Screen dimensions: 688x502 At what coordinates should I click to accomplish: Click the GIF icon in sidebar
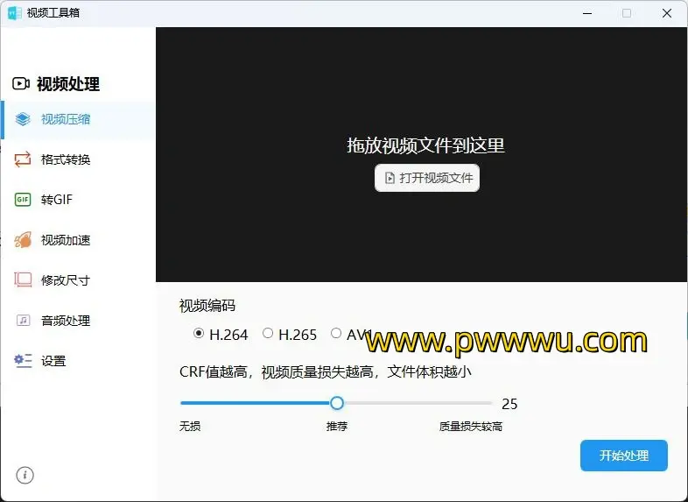pyautogui.click(x=23, y=200)
